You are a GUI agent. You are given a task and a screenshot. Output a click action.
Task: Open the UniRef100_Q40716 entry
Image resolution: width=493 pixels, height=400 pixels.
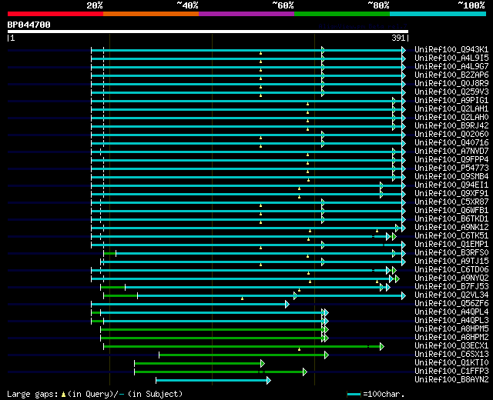(451, 142)
